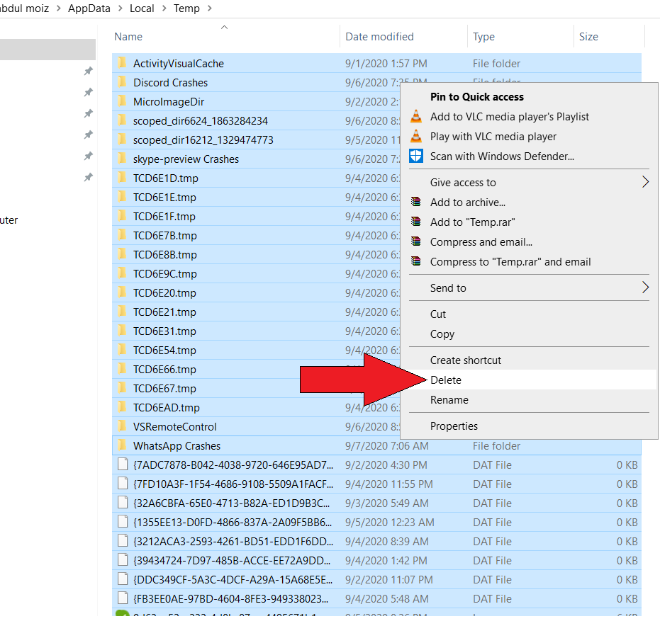Click the VLC cone icon beside Add to Playlist
Image resolution: width=660 pixels, height=621 pixels.
(416, 116)
